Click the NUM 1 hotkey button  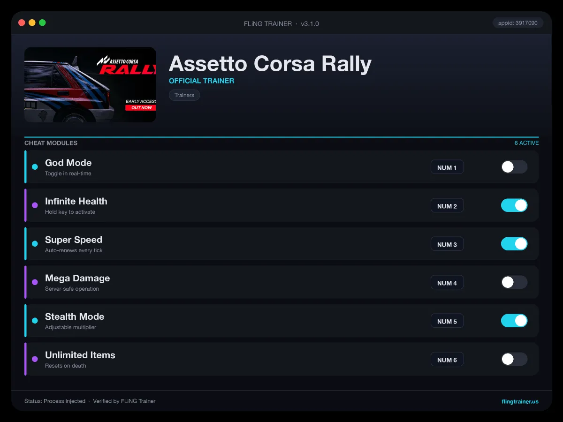tap(447, 167)
